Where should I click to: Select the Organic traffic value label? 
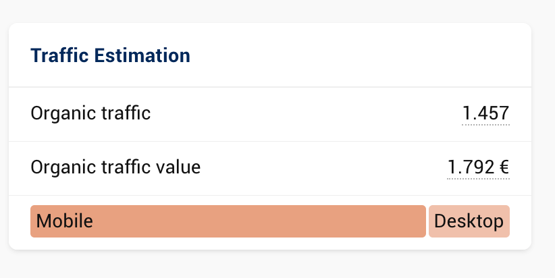(115, 167)
